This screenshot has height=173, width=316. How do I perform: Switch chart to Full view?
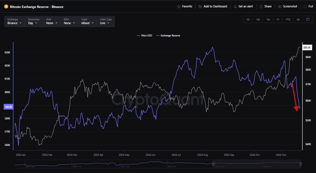point(311,7)
